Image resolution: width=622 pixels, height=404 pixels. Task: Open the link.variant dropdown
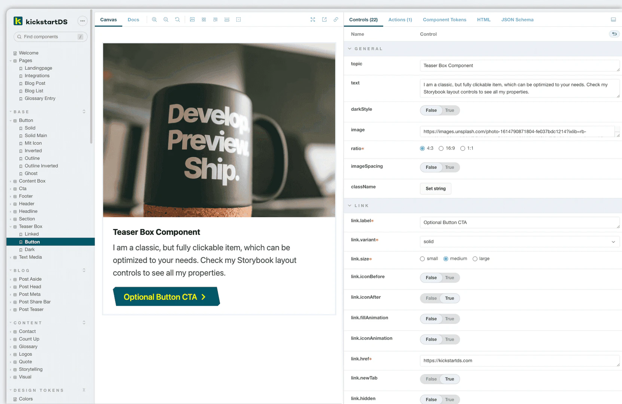pos(519,242)
